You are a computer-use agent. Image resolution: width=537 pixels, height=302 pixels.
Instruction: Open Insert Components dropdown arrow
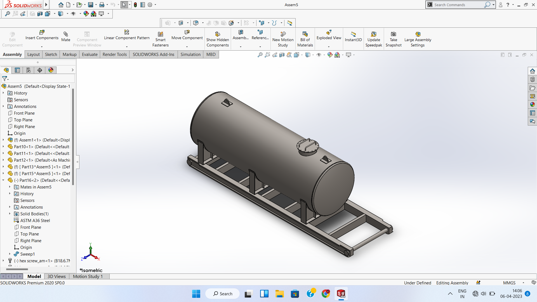(42, 47)
